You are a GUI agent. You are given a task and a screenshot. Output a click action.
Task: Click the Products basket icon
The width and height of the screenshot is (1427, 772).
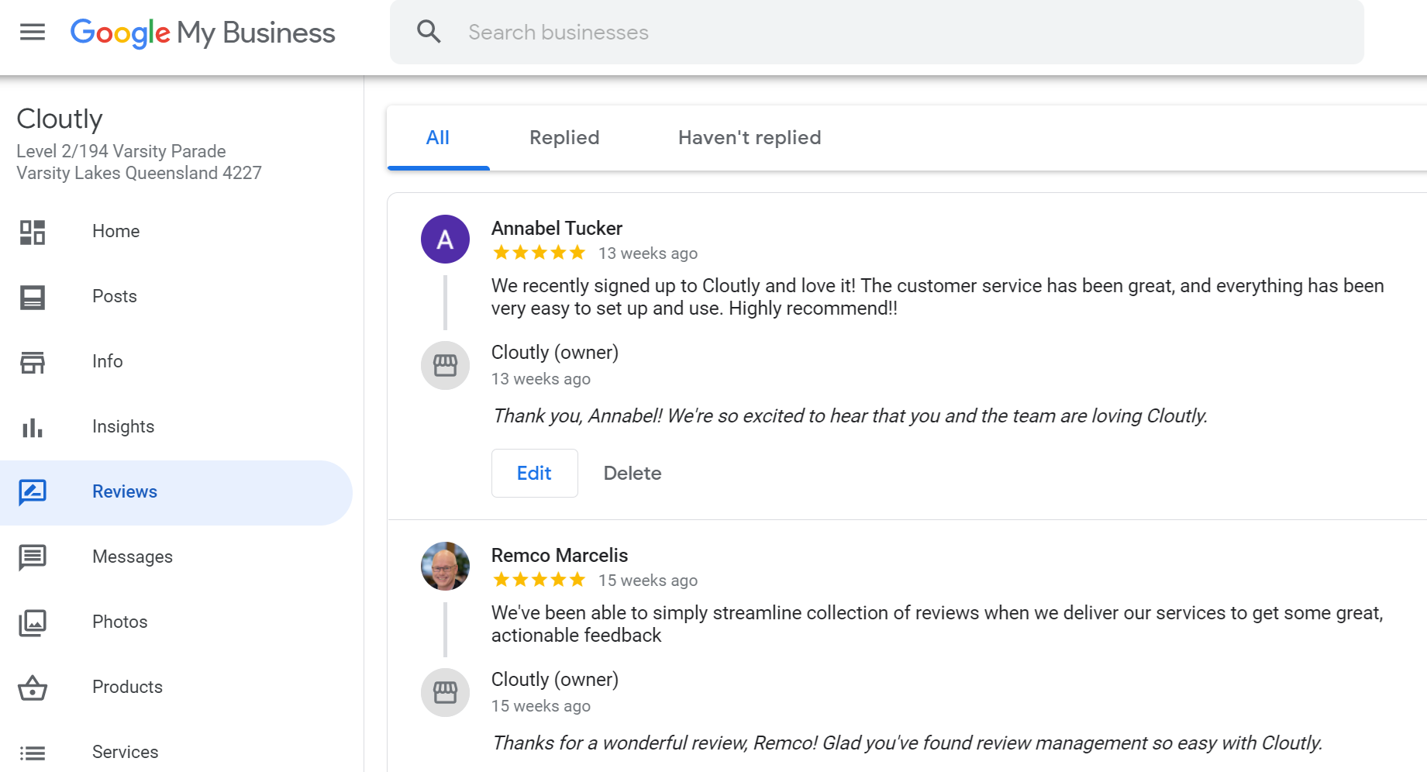(x=33, y=688)
